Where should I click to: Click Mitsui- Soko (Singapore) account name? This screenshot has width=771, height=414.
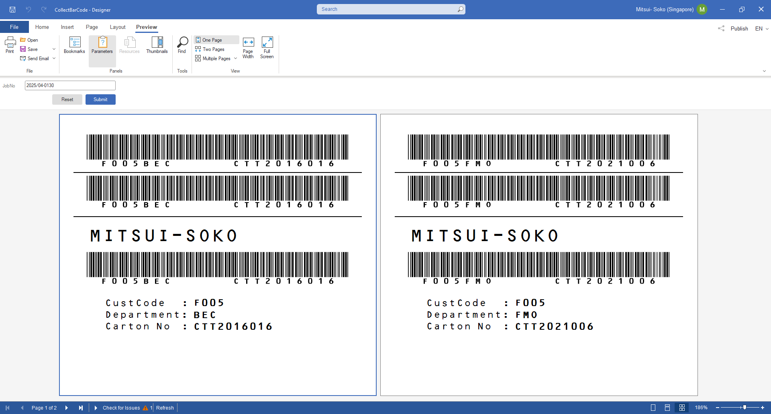665,9
